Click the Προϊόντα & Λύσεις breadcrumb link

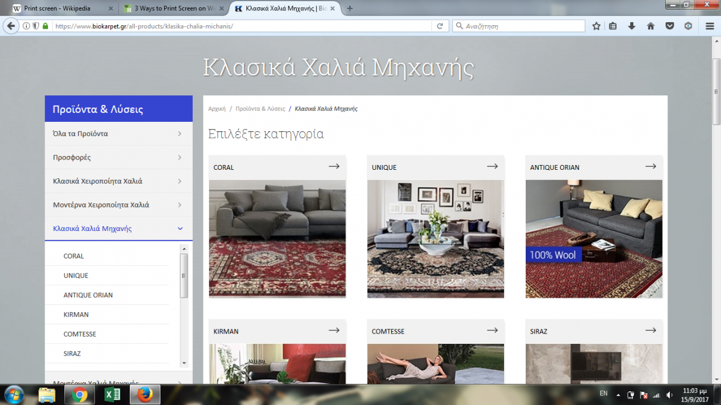260,109
